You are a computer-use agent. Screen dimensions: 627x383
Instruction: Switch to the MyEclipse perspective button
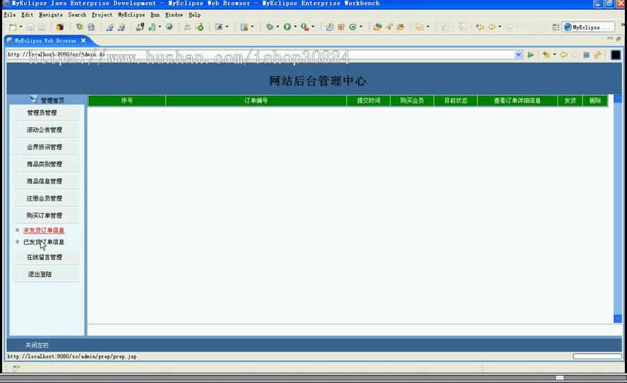(x=588, y=27)
